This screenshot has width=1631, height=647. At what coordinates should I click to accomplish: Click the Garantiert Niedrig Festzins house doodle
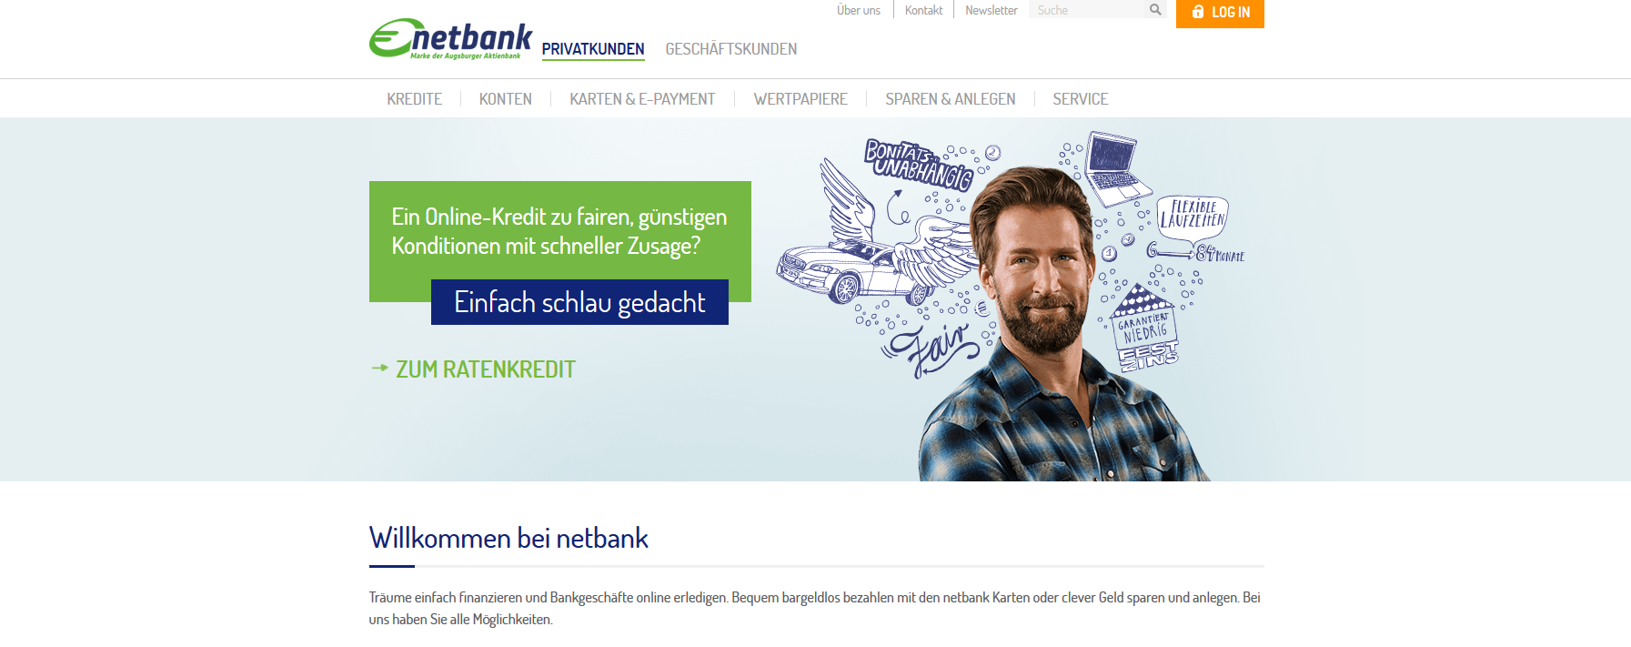click(x=1146, y=329)
